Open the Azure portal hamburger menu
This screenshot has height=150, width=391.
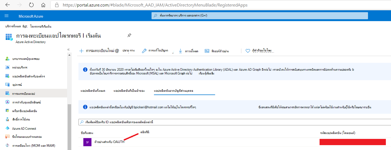pyautogui.click(x=7, y=16)
